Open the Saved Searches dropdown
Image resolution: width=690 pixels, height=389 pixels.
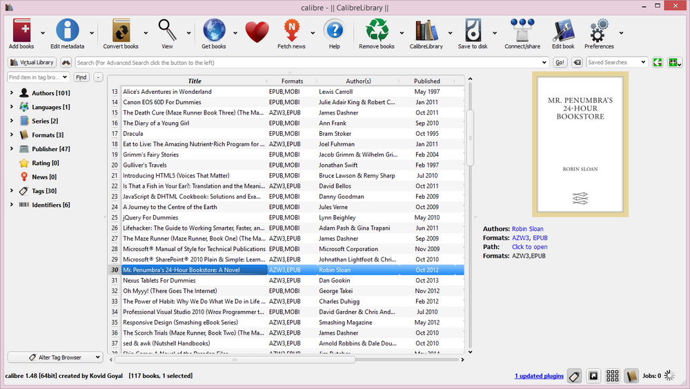(616, 63)
